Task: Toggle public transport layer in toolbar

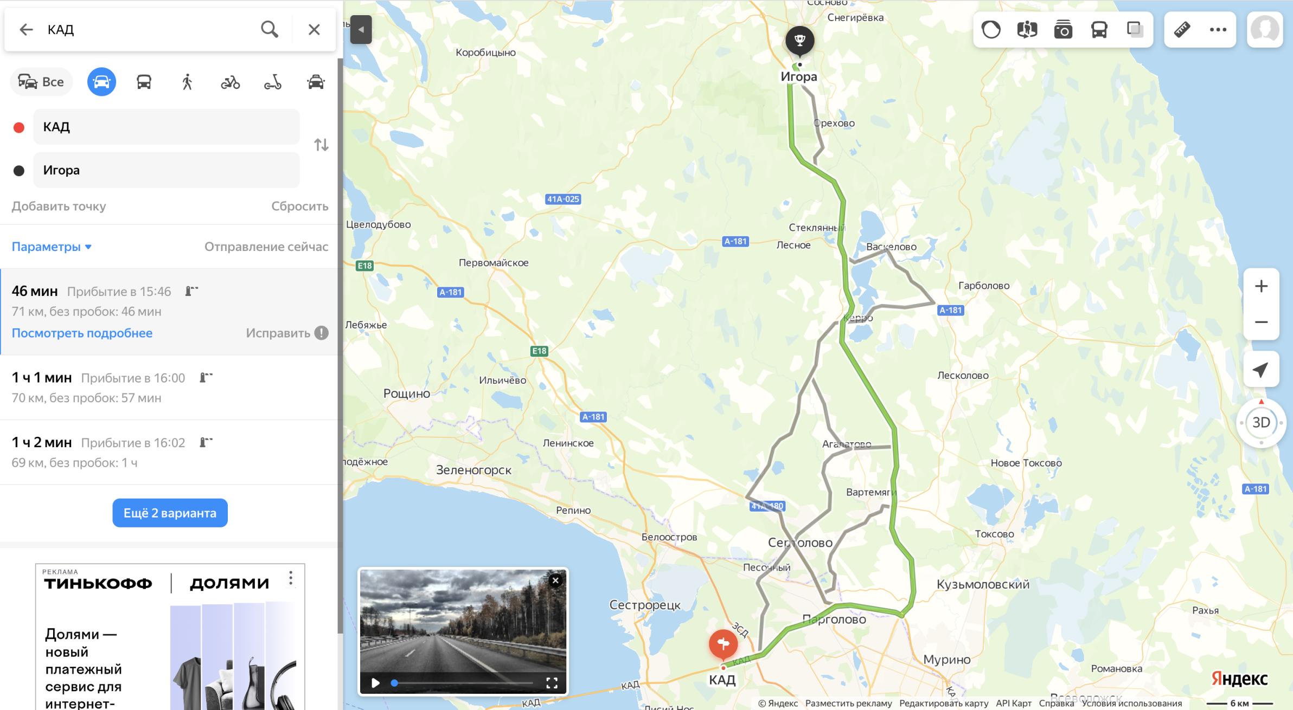Action: click(1099, 29)
